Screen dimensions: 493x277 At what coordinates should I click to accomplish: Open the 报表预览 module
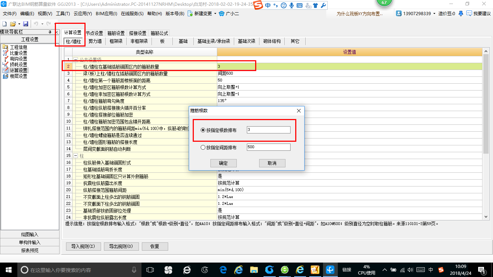(x=30, y=250)
